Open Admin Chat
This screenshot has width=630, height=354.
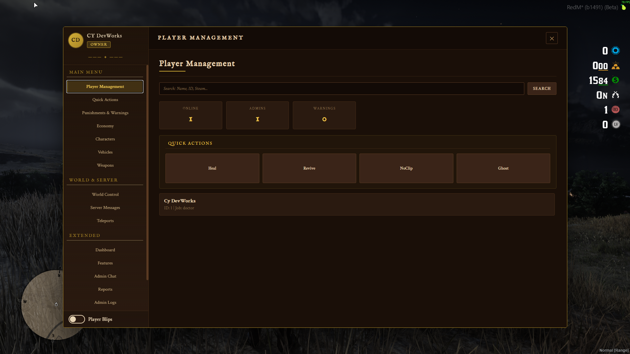tap(105, 276)
